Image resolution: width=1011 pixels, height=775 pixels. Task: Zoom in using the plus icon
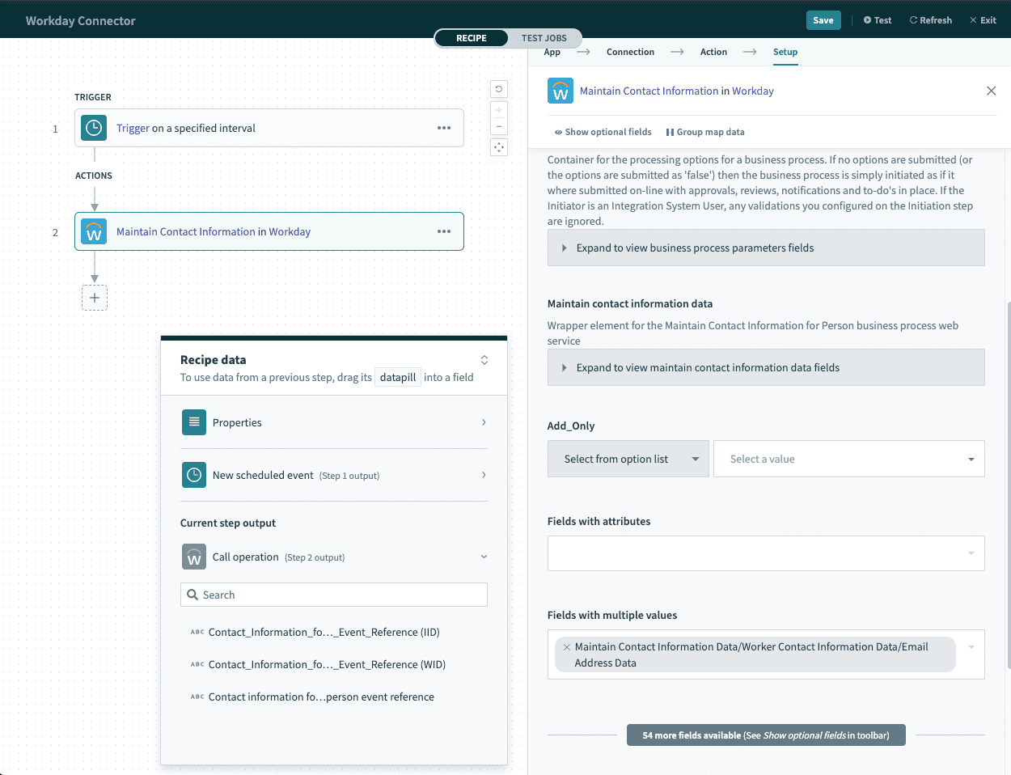pos(498,109)
